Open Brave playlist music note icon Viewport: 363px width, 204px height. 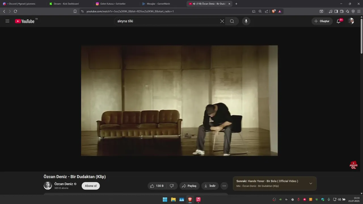point(330,11)
